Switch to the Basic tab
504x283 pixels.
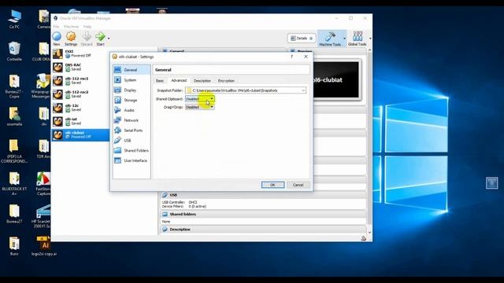tap(160, 81)
